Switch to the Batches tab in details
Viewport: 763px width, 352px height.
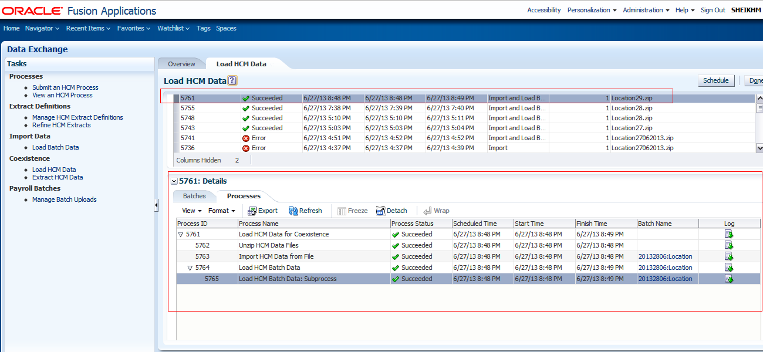coord(194,196)
